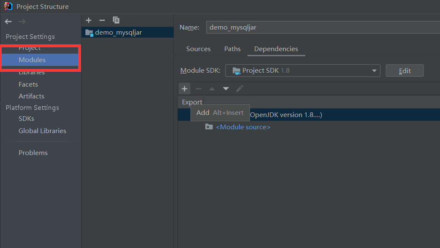
Task: Select the demo_mysqljar module in list
Action: (x=128, y=32)
